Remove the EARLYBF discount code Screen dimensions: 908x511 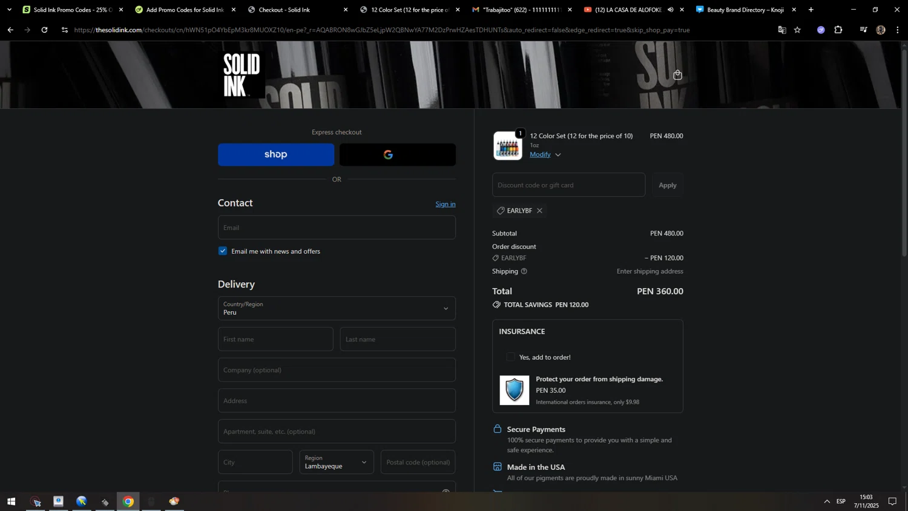coord(539,211)
